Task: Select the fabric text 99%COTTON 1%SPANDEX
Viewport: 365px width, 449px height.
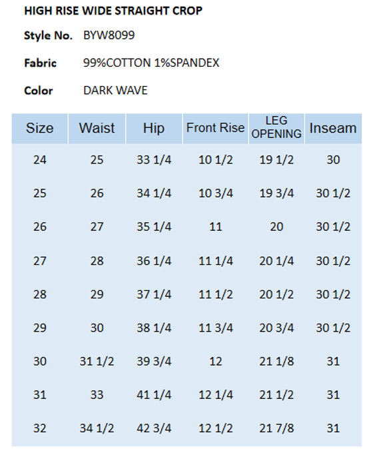Action: click(151, 63)
